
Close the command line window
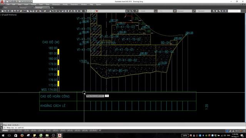click(x=2, y=125)
